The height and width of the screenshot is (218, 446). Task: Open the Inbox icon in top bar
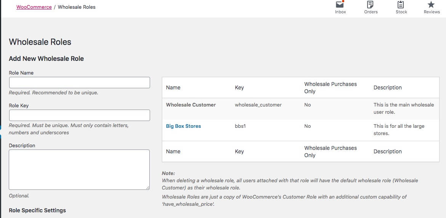(x=340, y=5)
